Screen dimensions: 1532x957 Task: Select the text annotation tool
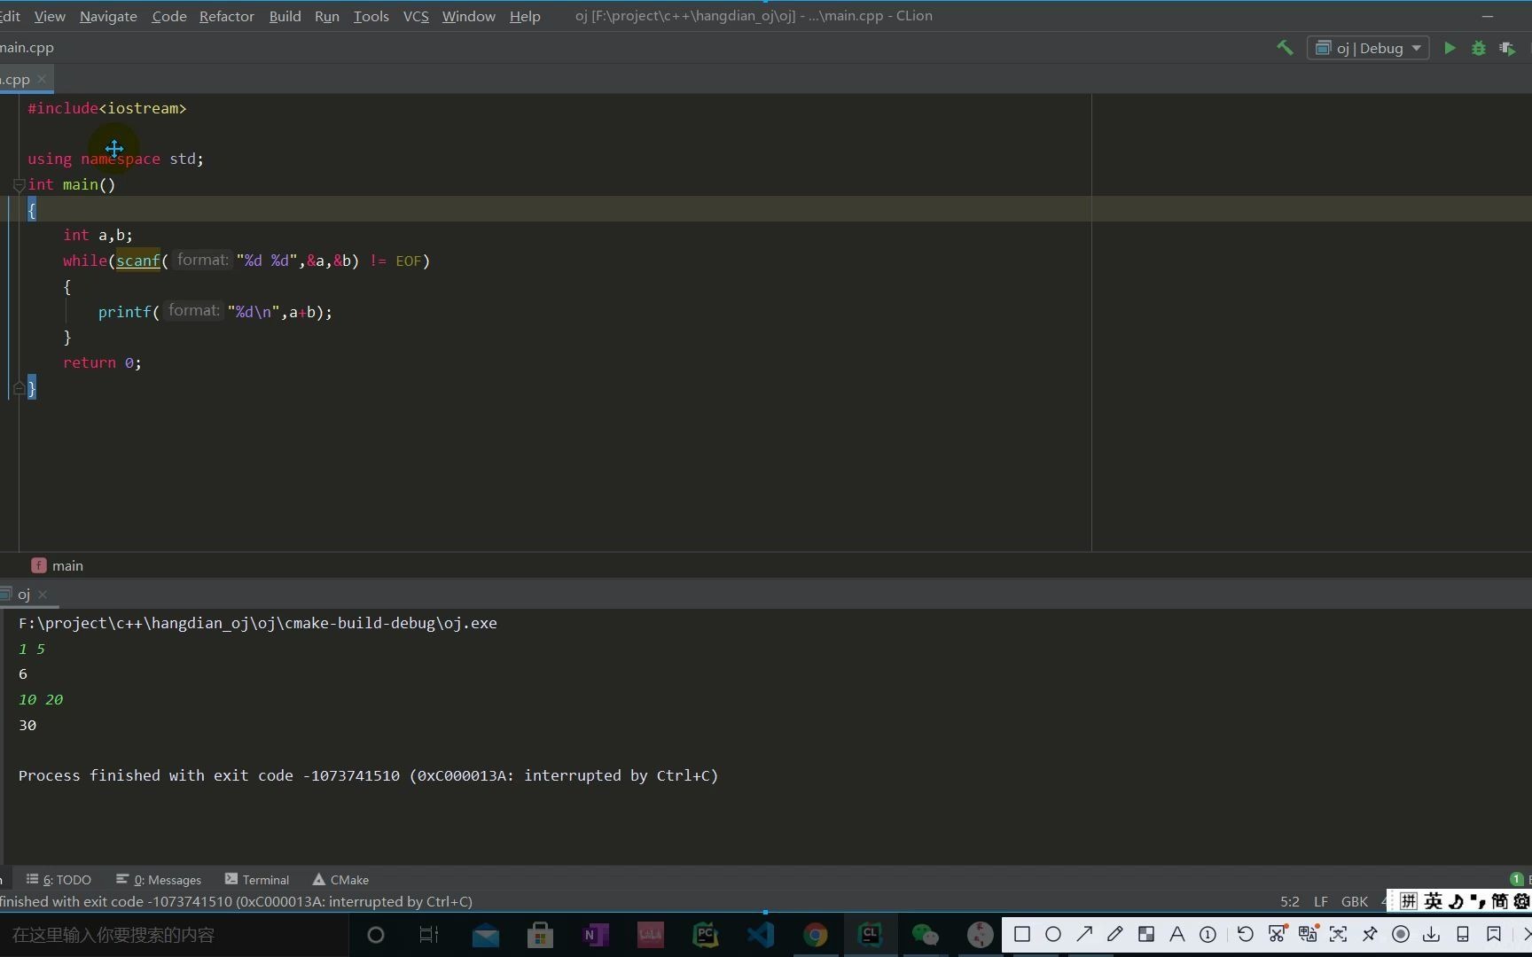coord(1176,934)
